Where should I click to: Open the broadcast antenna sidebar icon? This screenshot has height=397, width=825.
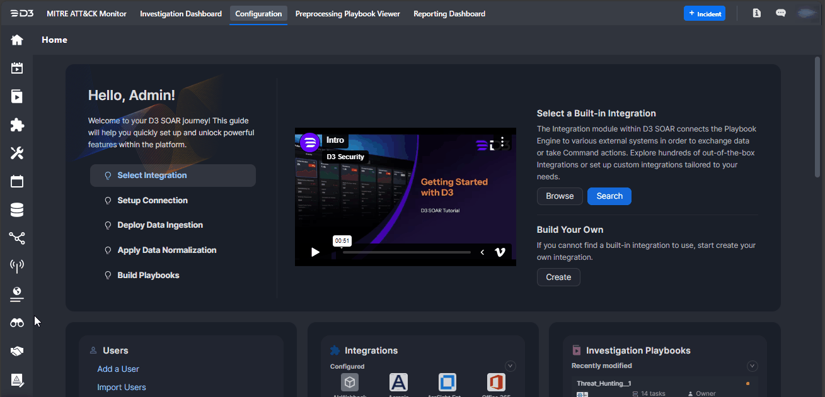(x=17, y=266)
